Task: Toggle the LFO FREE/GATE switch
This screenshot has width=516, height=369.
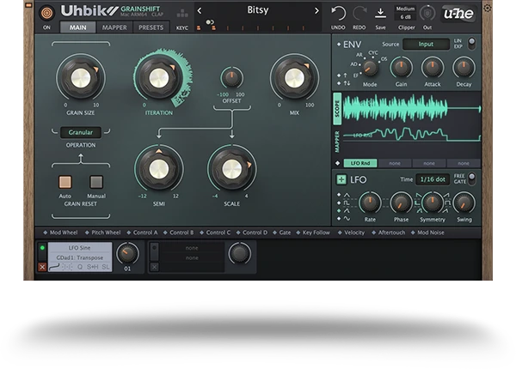Action: click(471, 179)
